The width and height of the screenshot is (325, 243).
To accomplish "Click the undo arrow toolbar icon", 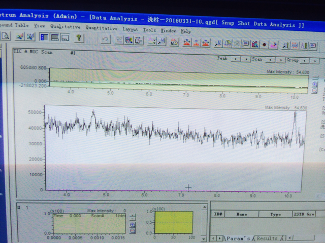I will click(x=106, y=39).
